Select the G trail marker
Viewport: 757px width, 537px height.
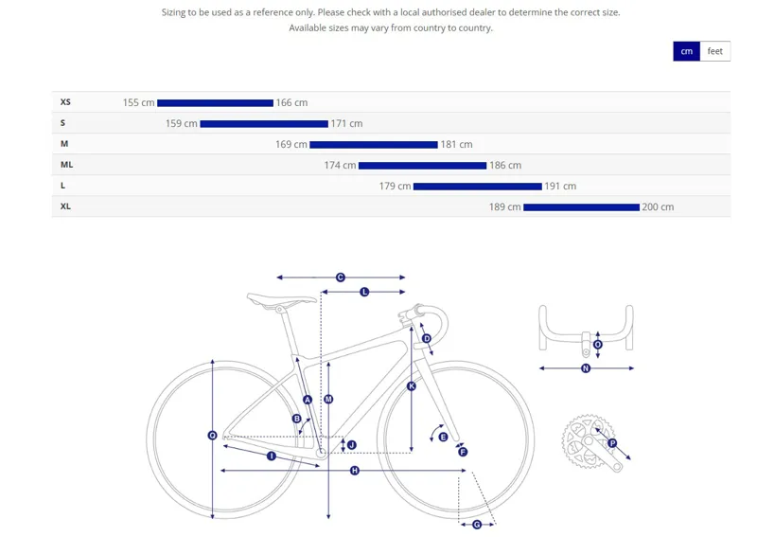click(x=477, y=525)
